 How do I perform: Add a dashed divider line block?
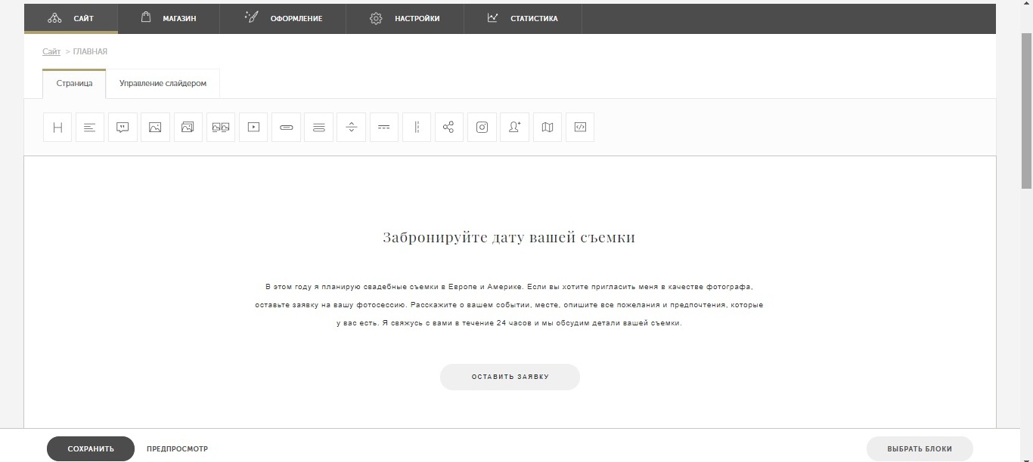point(383,128)
